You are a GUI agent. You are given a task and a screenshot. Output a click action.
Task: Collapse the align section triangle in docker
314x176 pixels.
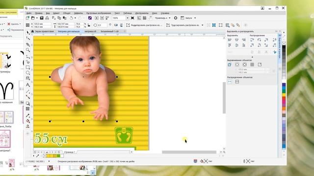pos(252,57)
